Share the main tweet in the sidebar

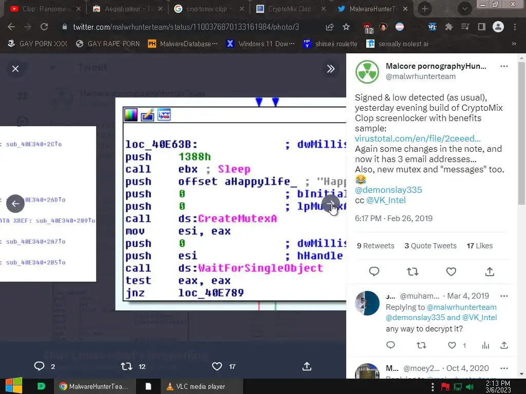pos(490,271)
